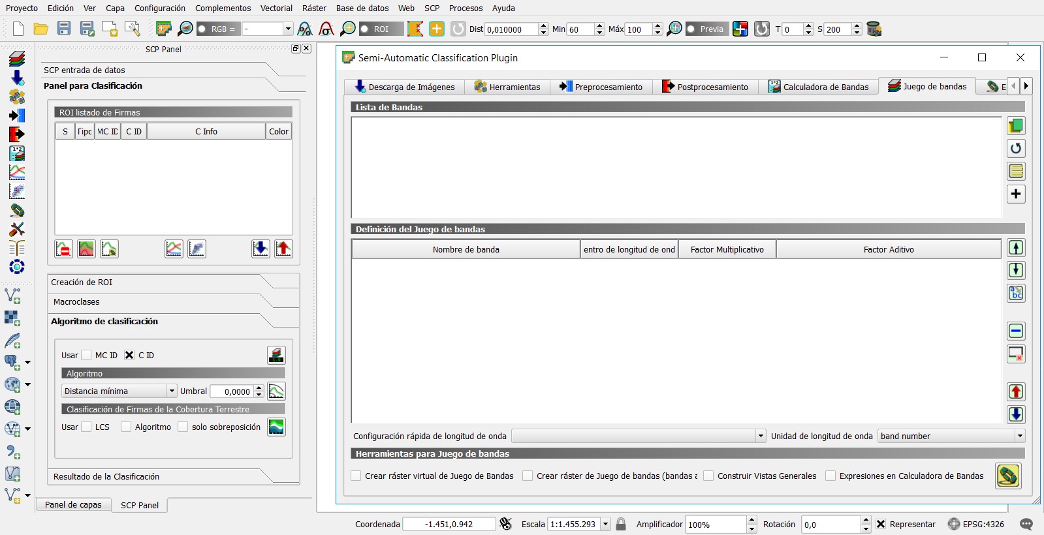Open band set from SCP side toolbar
The image size is (1044, 535).
coord(17,59)
